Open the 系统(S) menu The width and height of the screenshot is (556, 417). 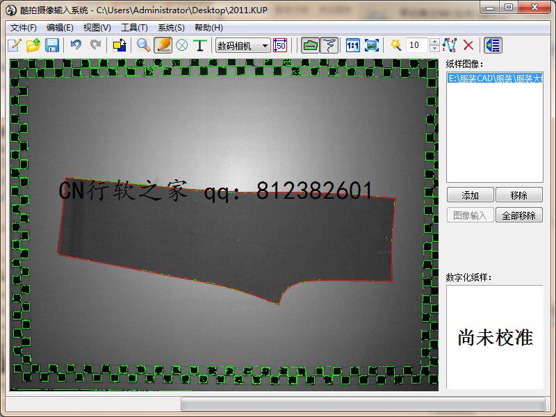(x=171, y=28)
